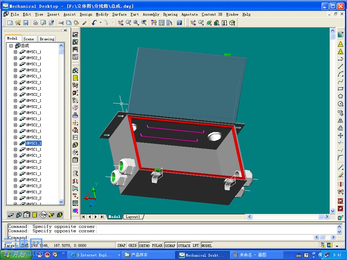Open the Undo history dropdown arrow
Viewport: 347px width, 260px height.
[x=101, y=23]
